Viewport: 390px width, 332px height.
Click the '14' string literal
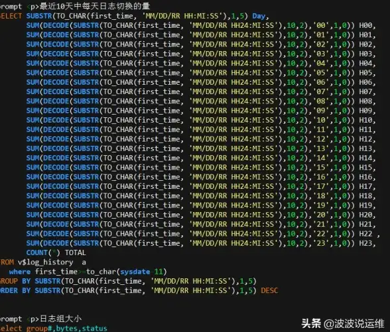(320, 158)
